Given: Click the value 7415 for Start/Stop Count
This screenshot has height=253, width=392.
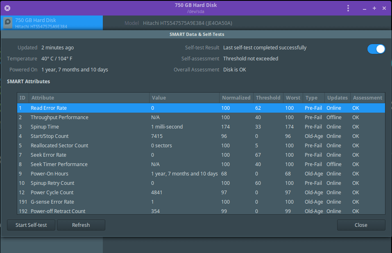Looking at the screenshot, I should click(157, 136).
